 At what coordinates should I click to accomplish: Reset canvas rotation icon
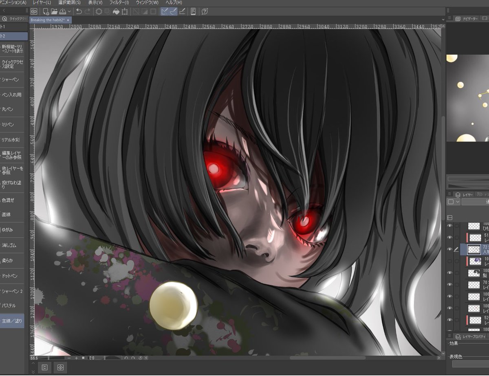point(141,358)
